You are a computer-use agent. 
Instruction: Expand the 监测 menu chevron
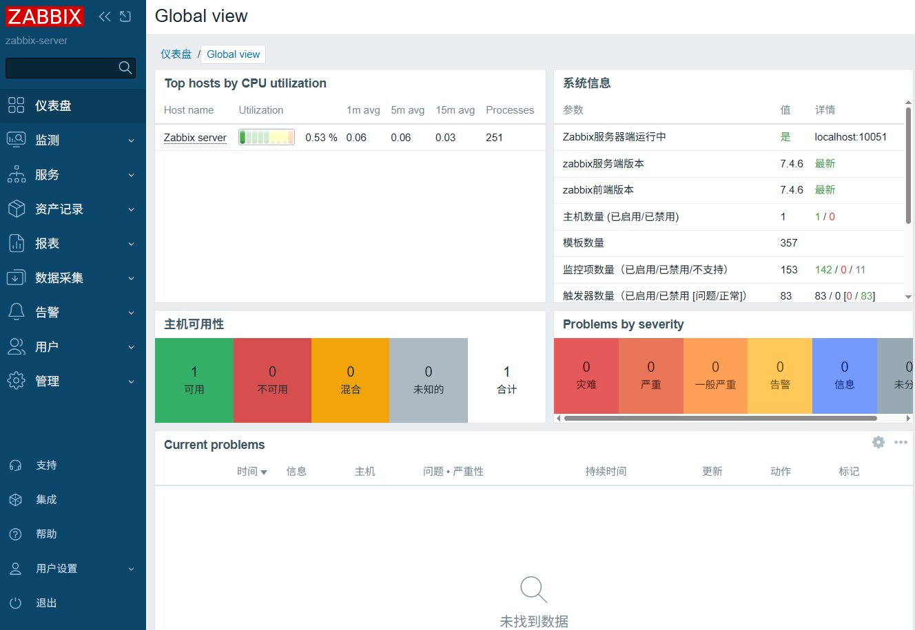point(132,140)
